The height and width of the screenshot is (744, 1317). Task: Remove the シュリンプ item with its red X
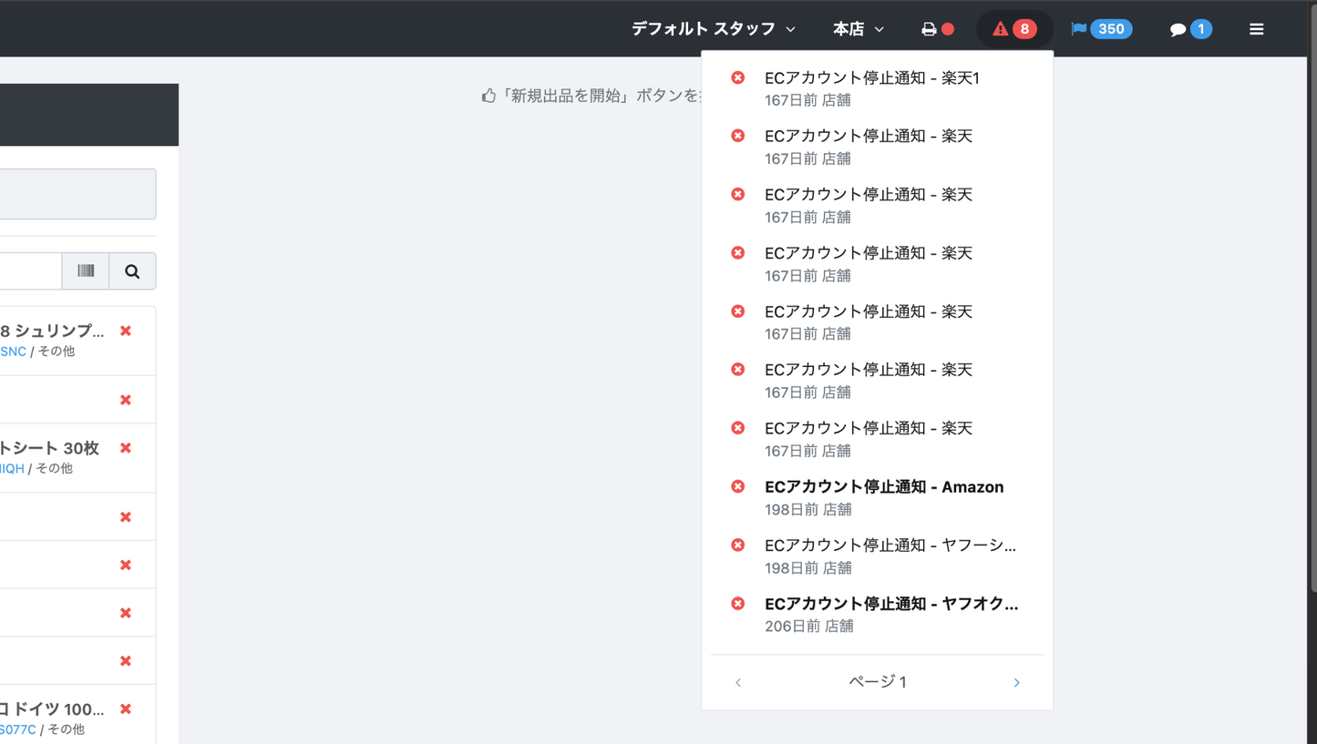point(125,332)
